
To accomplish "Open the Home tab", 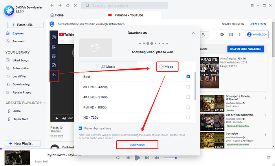I will click(57, 15).
